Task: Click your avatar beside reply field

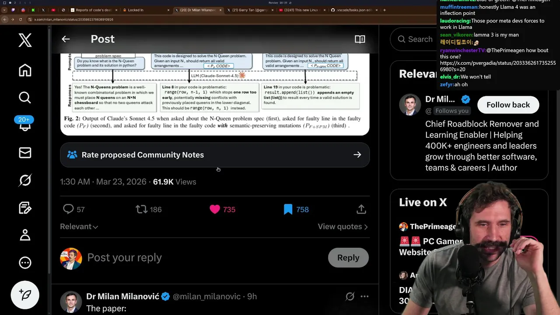Action: 71,258
